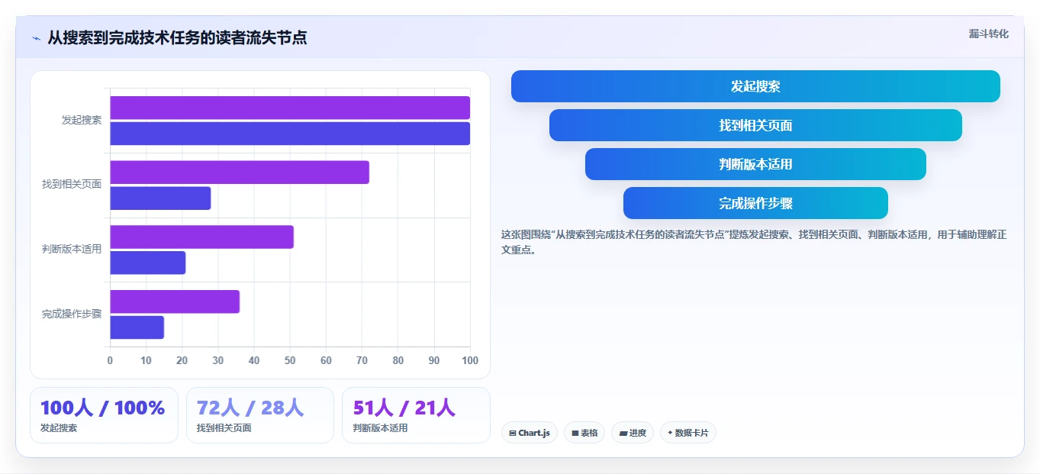Screen dimensions: 1040x474
Task: Click the 找到相关页面 y-axis label
Action: tap(72, 185)
